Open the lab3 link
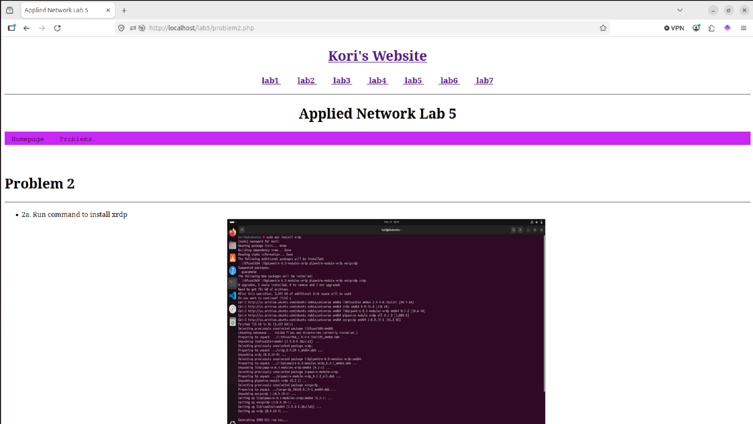Image resolution: width=753 pixels, height=424 pixels. coord(341,80)
